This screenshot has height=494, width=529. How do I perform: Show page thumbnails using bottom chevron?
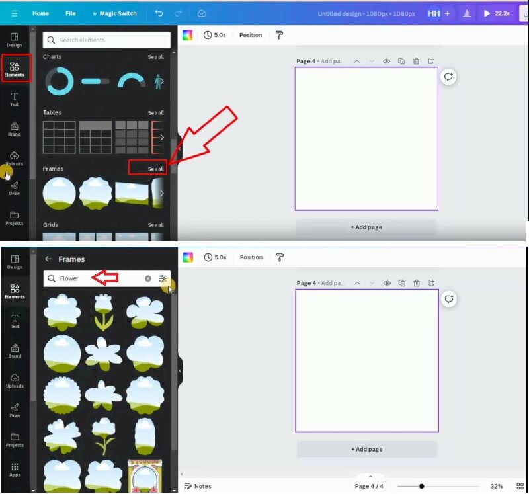(x=370, y=477)
